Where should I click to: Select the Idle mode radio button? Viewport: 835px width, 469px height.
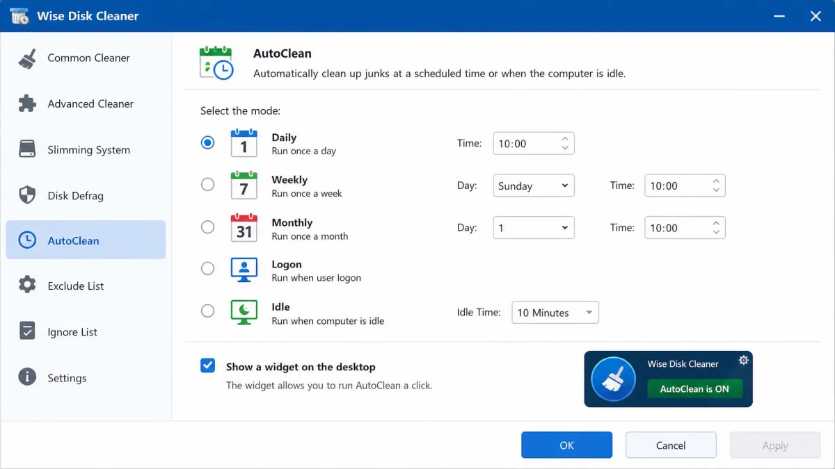point(207,311)
